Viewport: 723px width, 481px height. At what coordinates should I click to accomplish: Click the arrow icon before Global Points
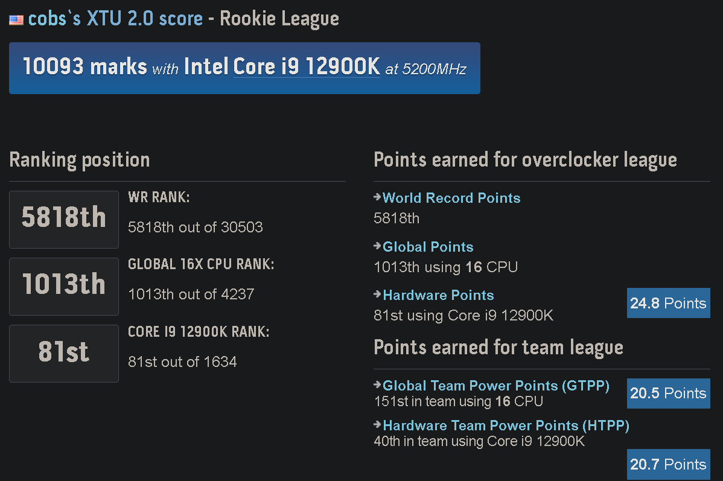(377, 246)
